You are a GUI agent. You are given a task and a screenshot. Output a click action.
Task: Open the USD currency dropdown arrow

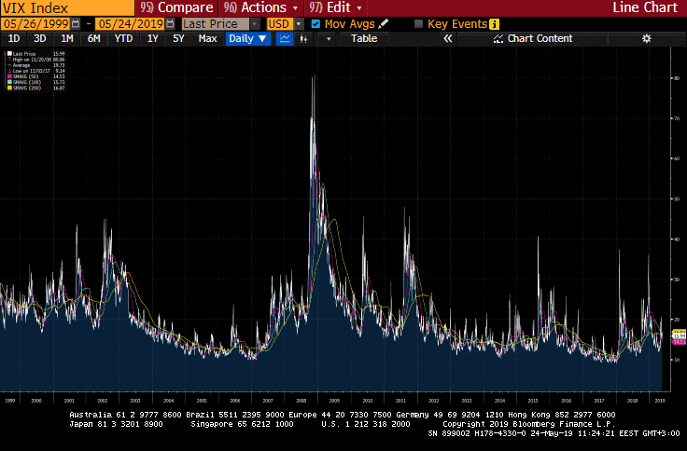(299, 24)
